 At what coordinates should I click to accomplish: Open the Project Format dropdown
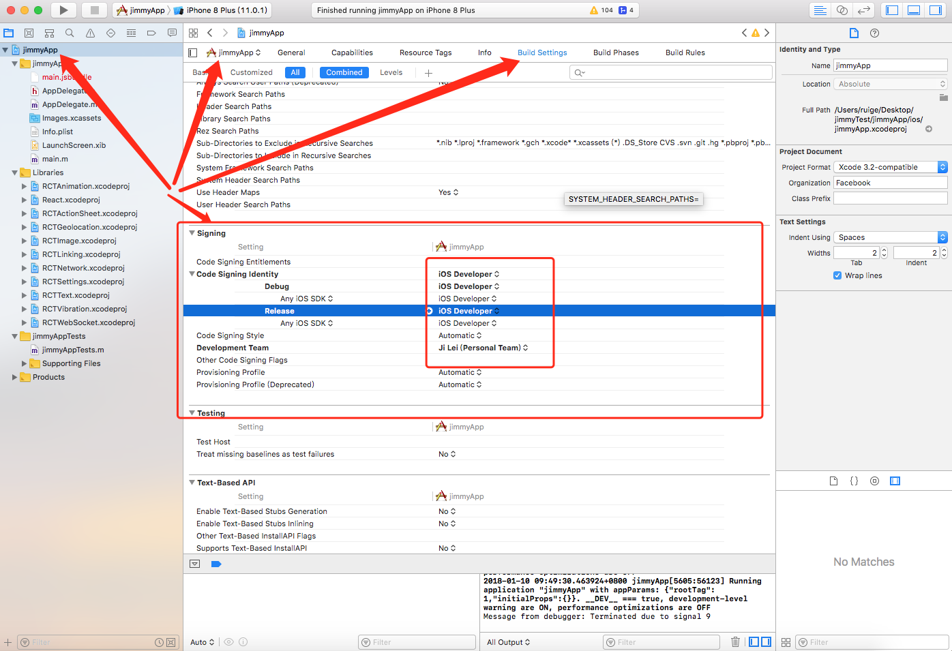[942, 166]
